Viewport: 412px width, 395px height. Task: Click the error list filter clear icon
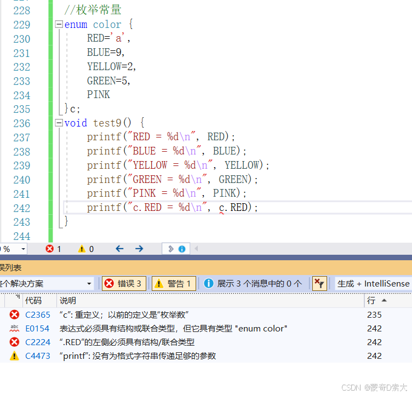(x=319, y=284)
